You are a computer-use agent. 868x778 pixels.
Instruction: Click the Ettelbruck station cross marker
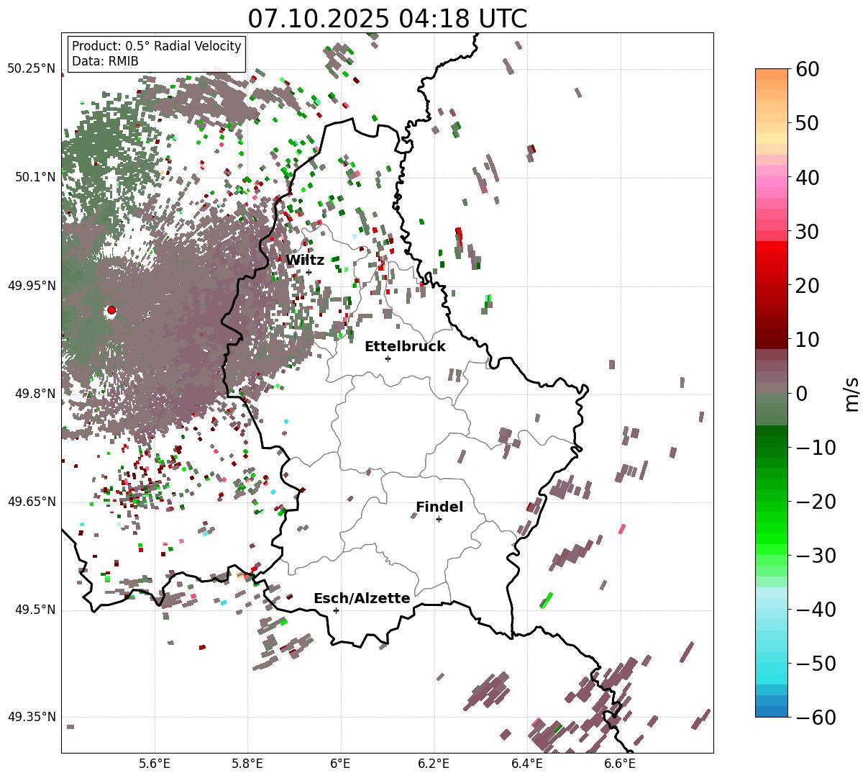388,358
